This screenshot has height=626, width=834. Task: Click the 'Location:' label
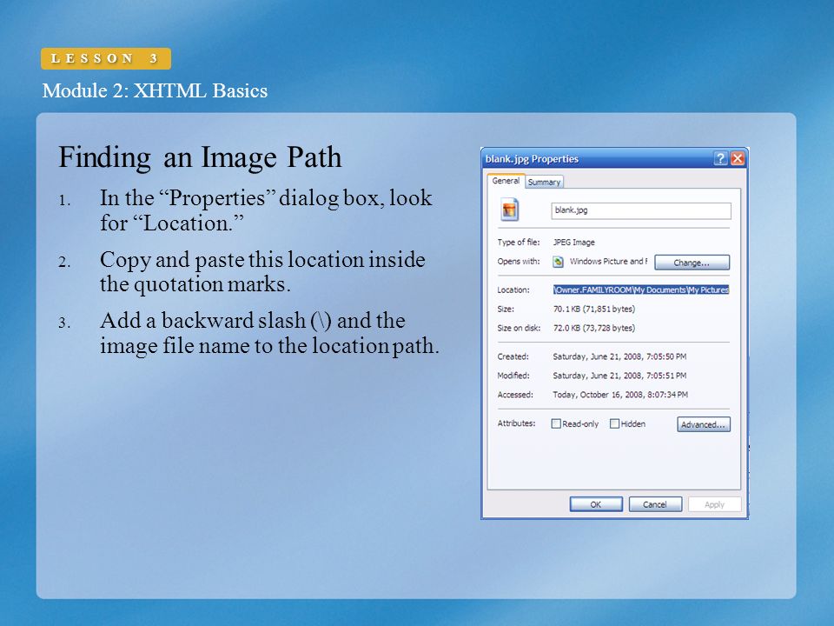point(513,290)
